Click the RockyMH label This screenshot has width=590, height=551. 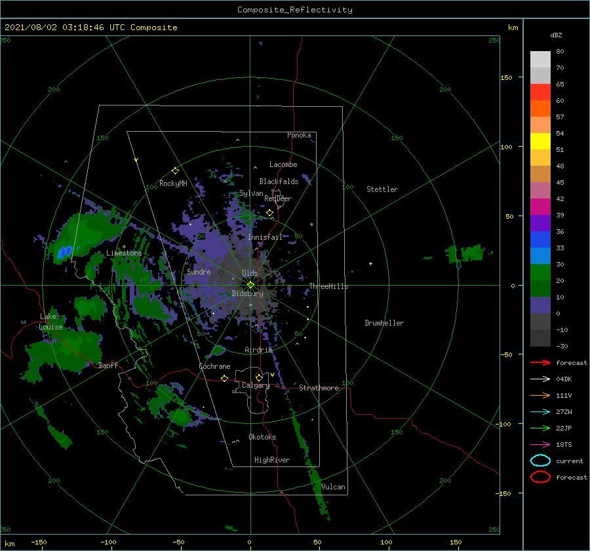(x=173, y=183)
